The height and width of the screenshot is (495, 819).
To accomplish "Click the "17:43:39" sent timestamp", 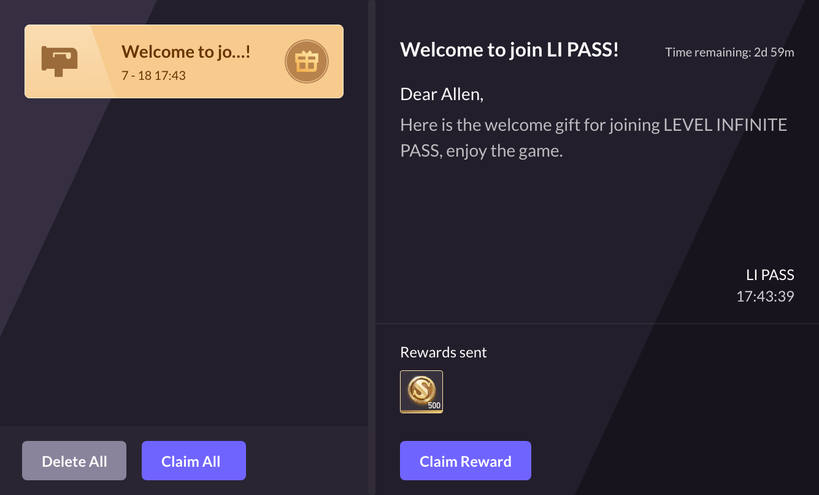I will [x=765, y=297].
